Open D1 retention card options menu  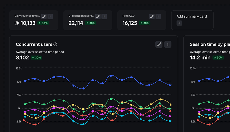tap(104, 17)
